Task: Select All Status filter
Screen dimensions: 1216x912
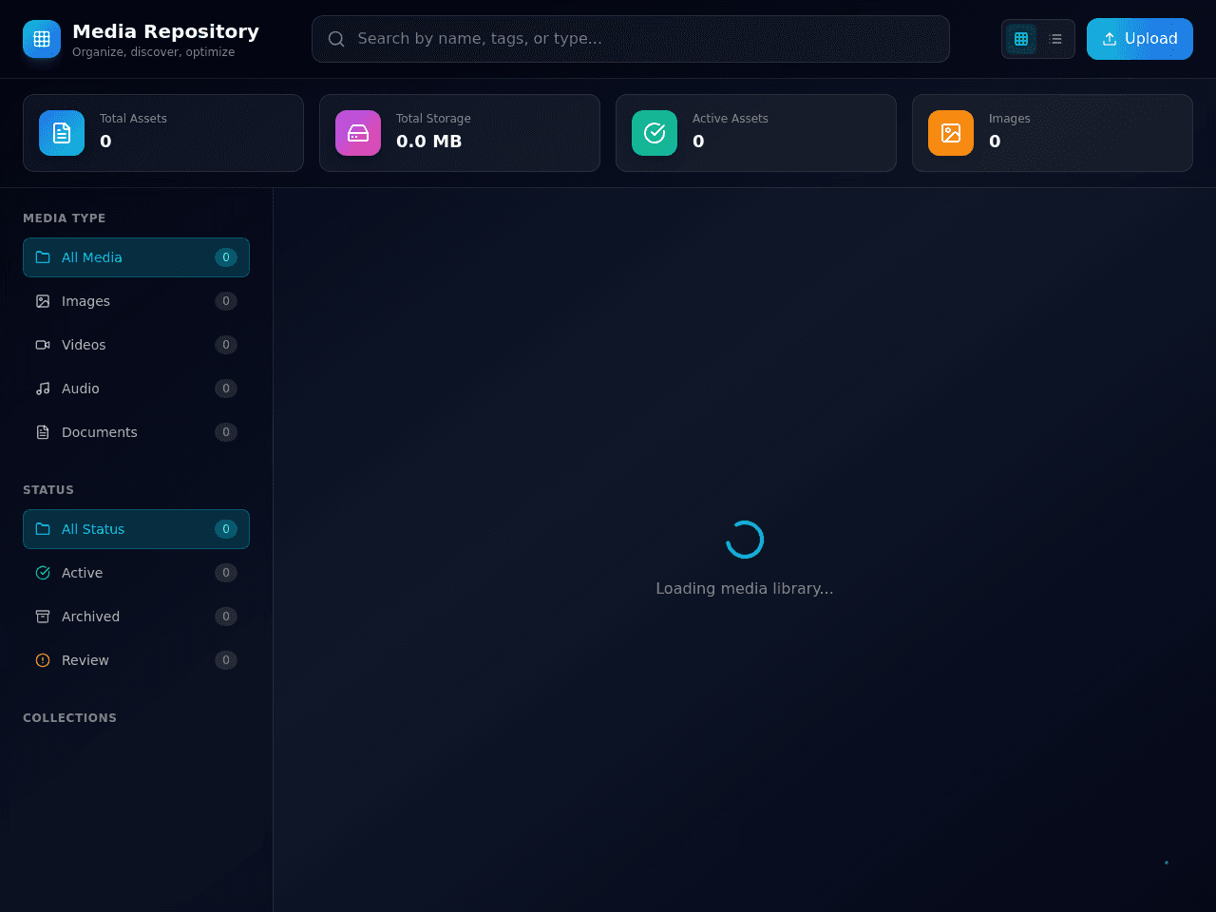Action: pyautogui.click(x=136, y=529)
